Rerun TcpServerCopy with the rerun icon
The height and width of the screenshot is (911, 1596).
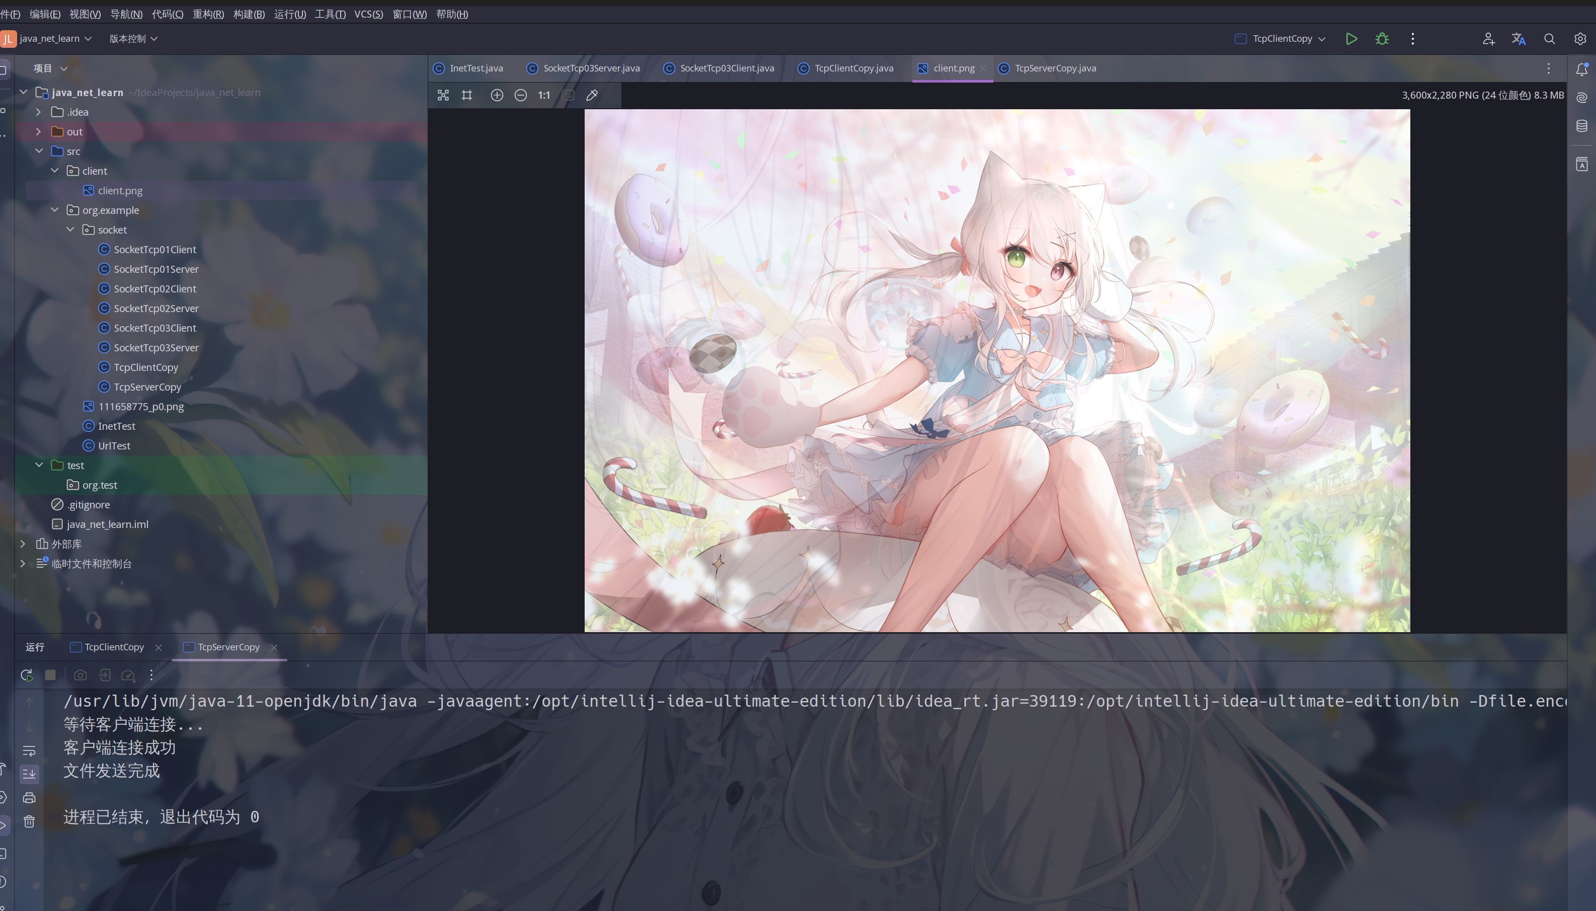pos(26,675)
